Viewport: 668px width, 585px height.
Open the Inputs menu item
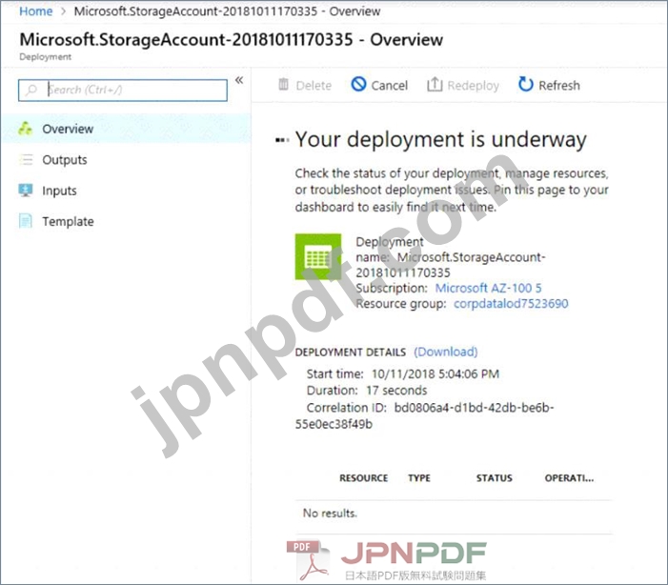click(x=59, y=191)
